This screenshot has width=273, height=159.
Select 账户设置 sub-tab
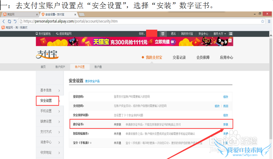80,67
